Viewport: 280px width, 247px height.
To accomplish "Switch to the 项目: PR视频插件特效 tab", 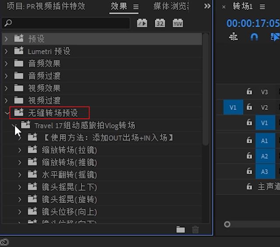I will tap(46, 7).
